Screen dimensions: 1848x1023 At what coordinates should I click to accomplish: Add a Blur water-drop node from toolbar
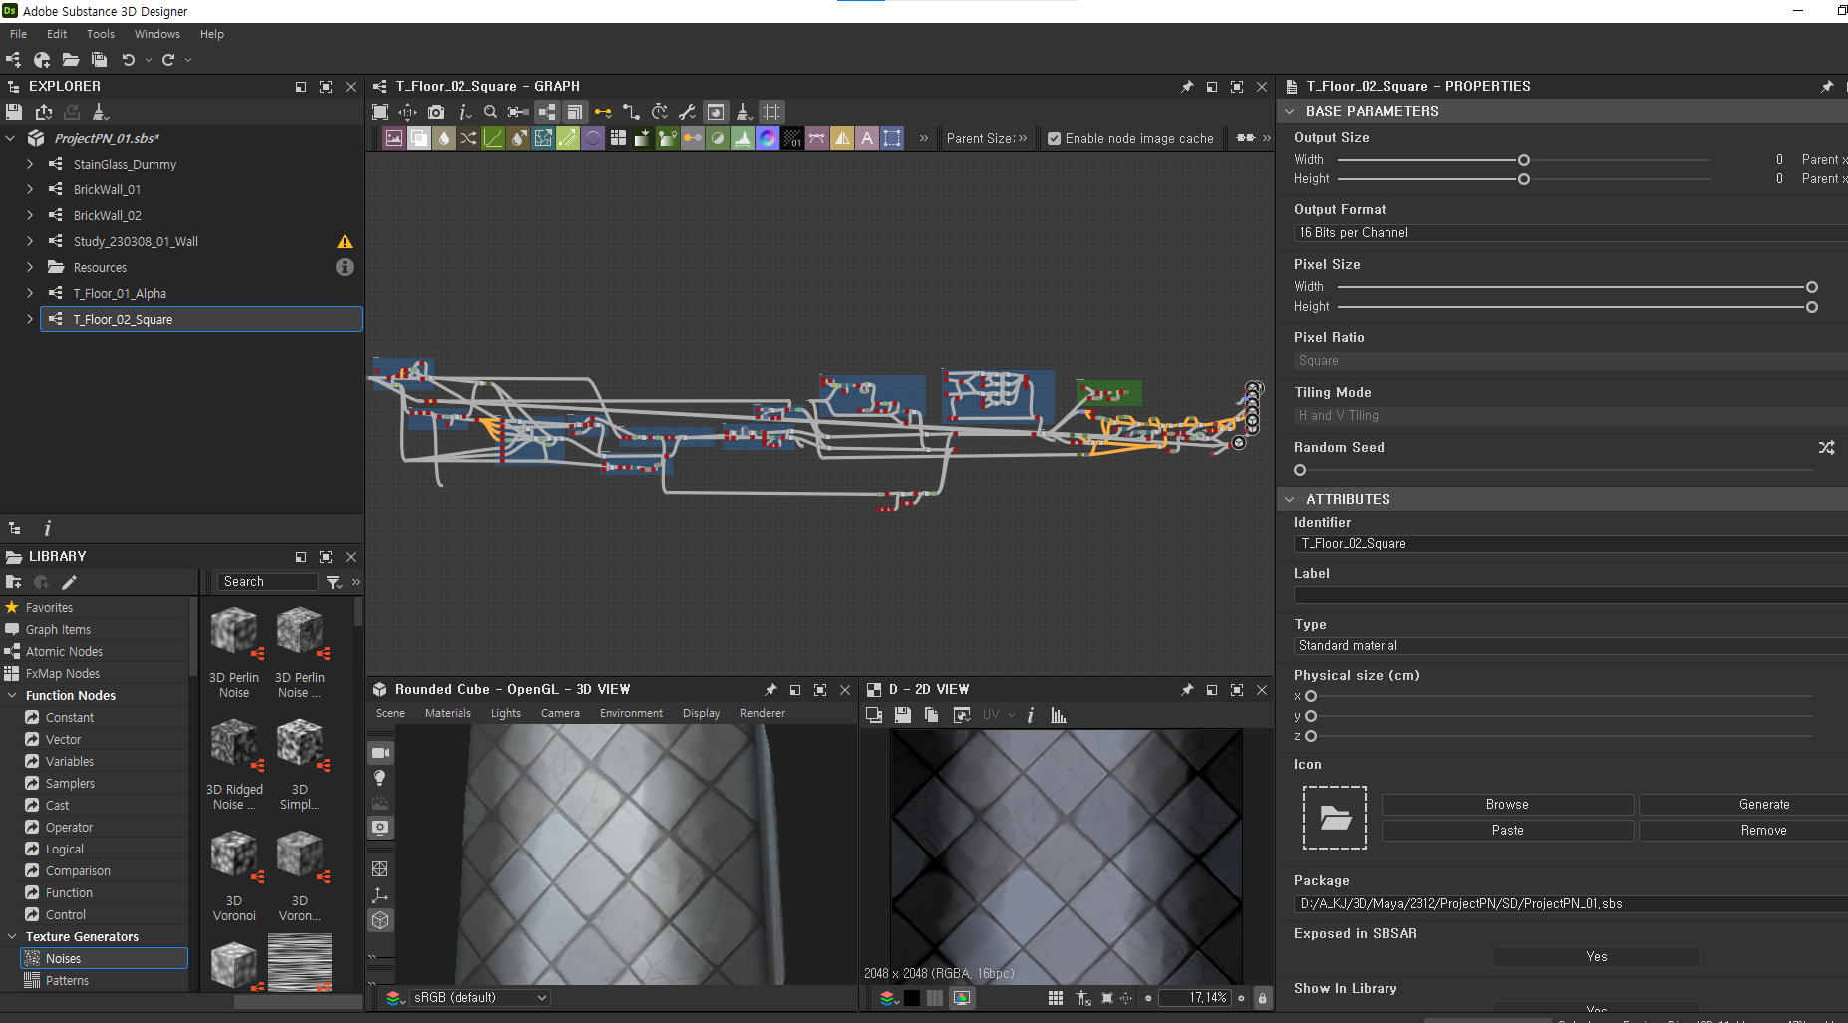444,138
